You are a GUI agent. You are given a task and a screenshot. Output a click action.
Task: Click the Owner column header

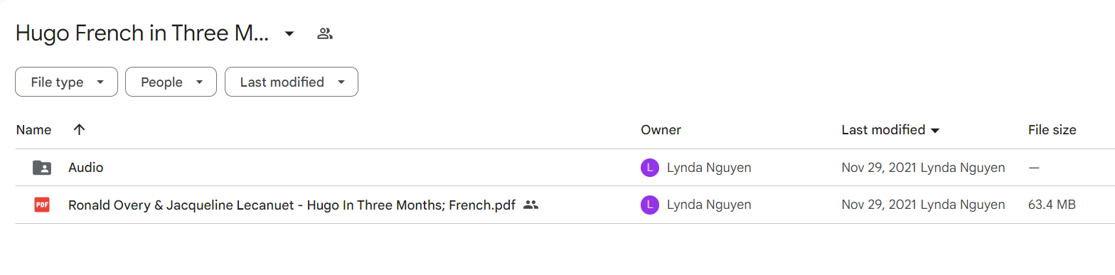click(x=661, y=130)
